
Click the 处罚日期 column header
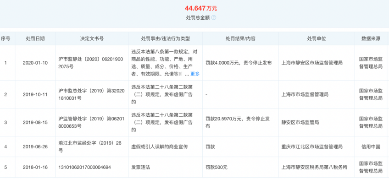[35, 38]
